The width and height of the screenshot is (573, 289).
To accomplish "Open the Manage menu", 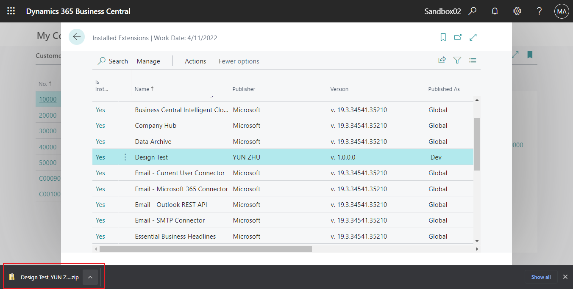I will click(x=148, y=61).
